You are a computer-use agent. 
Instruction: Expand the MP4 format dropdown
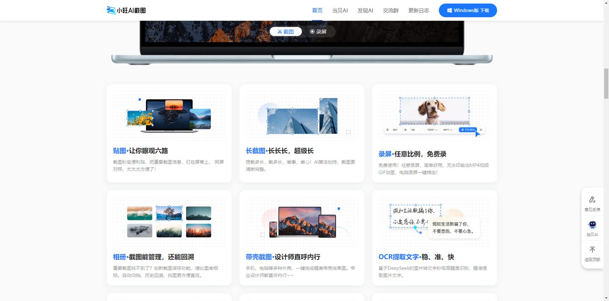pyautogui.click(x=447, y=130)
